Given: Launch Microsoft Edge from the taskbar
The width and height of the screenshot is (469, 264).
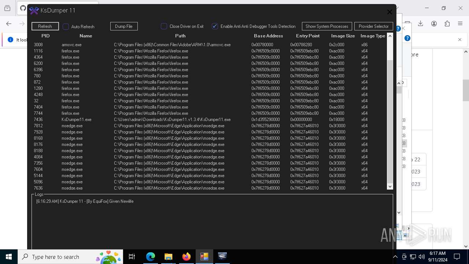Looking at the screenshot, I should [x=151, y=257].
